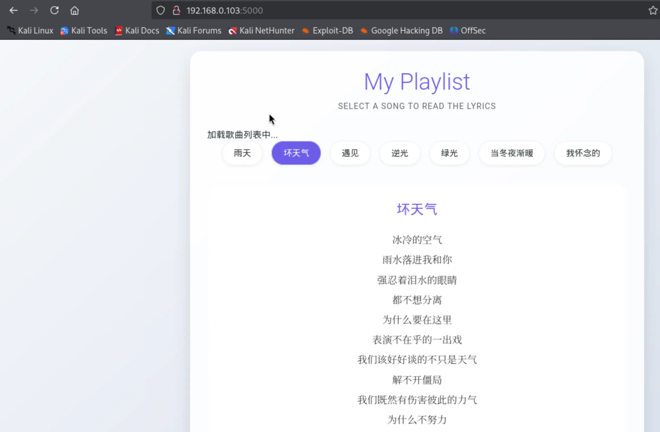Viewport: 660px width, 432px height.
Task: Open the Kali Linux bookmark
Action: coord(30,30)
